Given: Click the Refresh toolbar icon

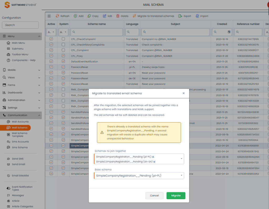Looking at the screenshot, I should tap(57, 16).
